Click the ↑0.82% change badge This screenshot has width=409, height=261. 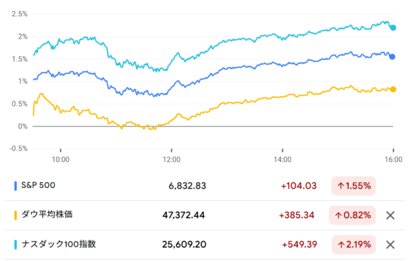(x=354, y=215)
